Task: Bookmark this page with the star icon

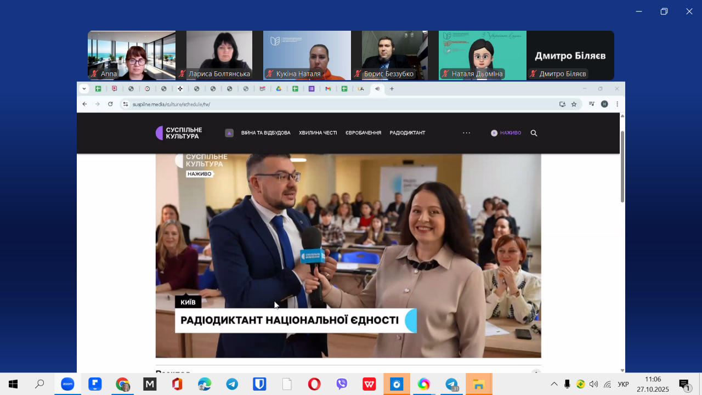Action: coord(574,104)
